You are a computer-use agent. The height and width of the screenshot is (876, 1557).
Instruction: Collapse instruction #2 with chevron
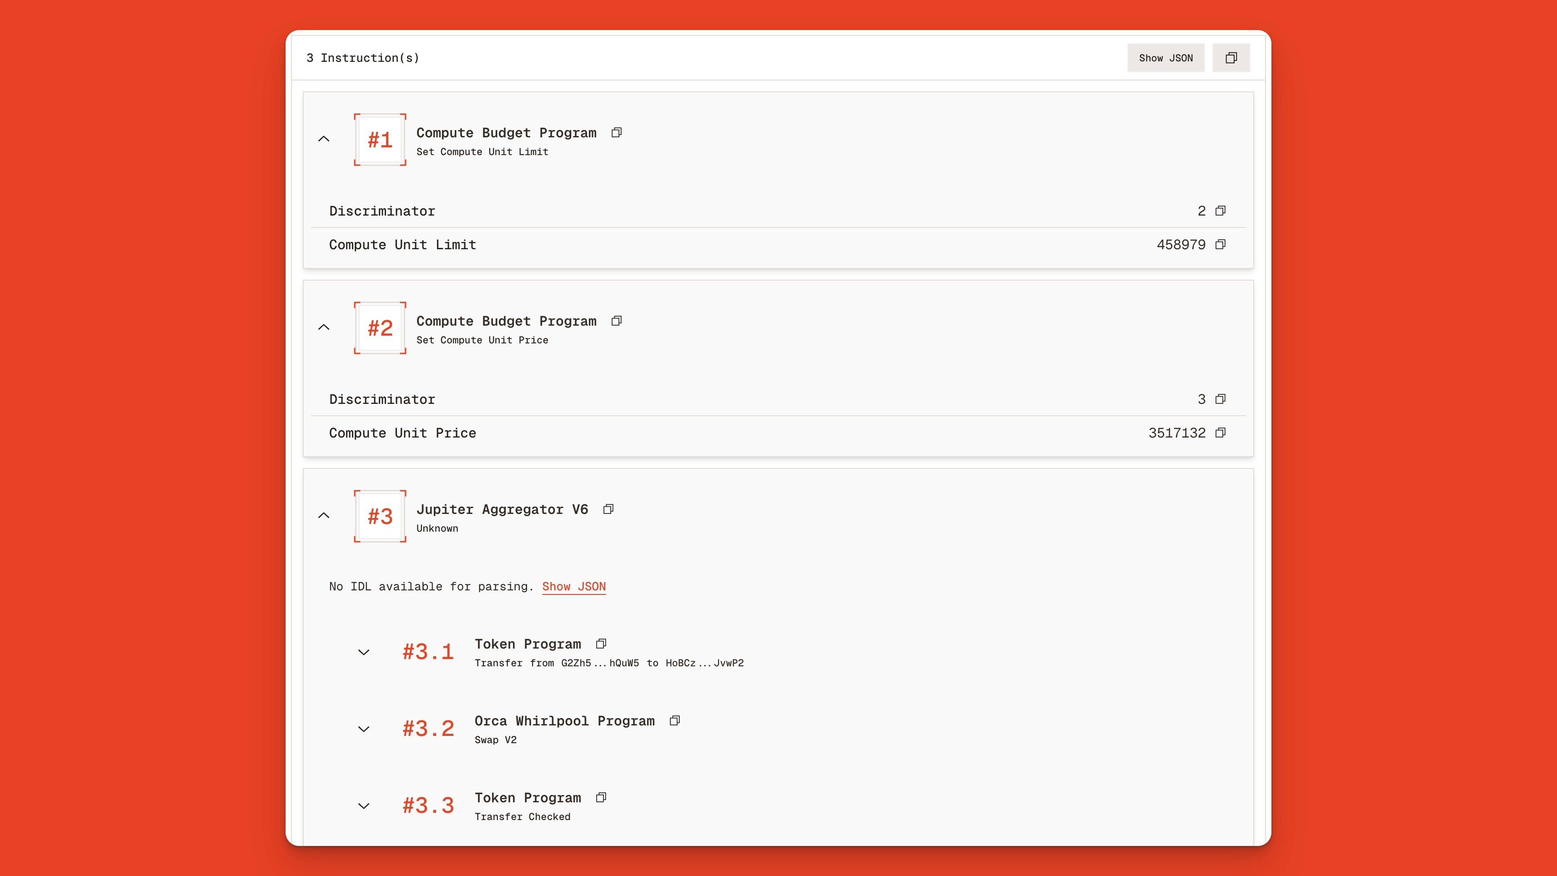pos(324,327)
